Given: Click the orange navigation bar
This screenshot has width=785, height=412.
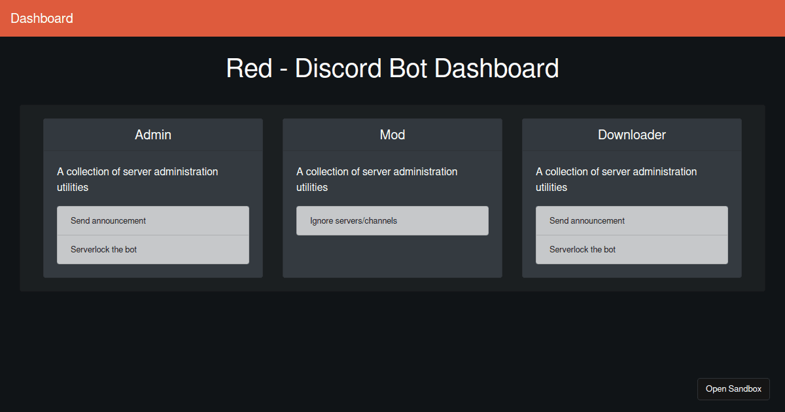Looking at the screenshot, I should [x=392, y=18].
